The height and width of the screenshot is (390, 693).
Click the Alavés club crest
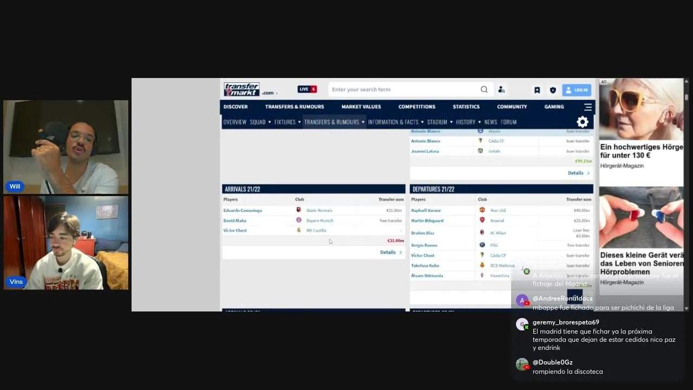click(480, 131)
